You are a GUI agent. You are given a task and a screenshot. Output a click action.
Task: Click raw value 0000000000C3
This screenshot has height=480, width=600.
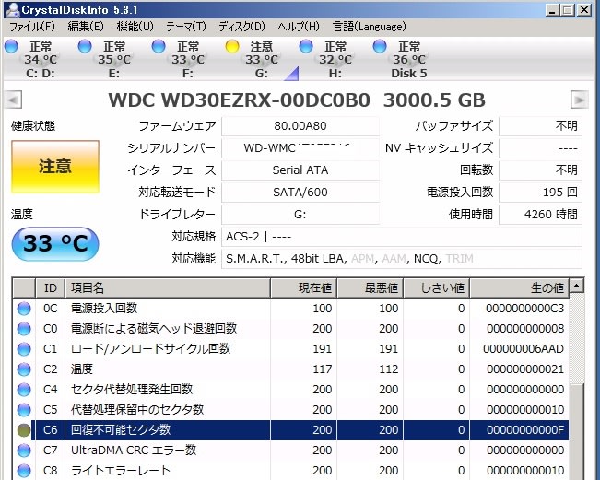pyautogui.click(x=525, y=309)
